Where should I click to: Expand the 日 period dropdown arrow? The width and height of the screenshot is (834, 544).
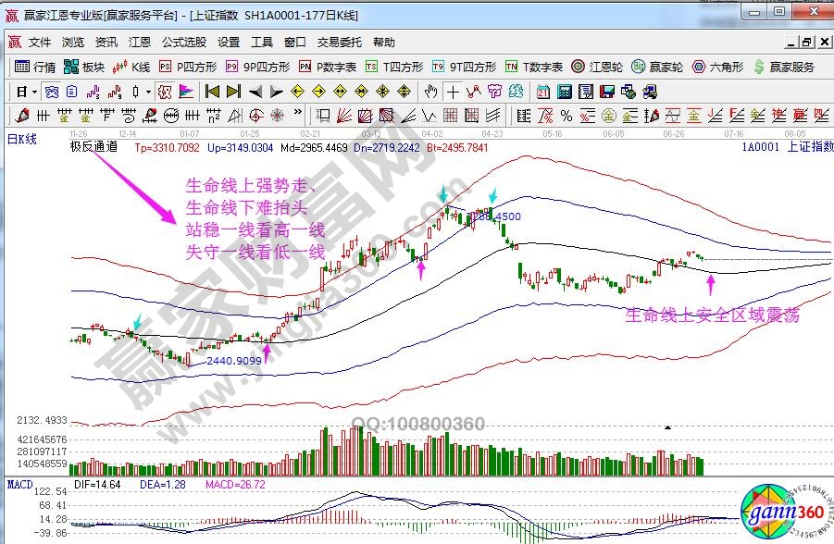(34, 92)
